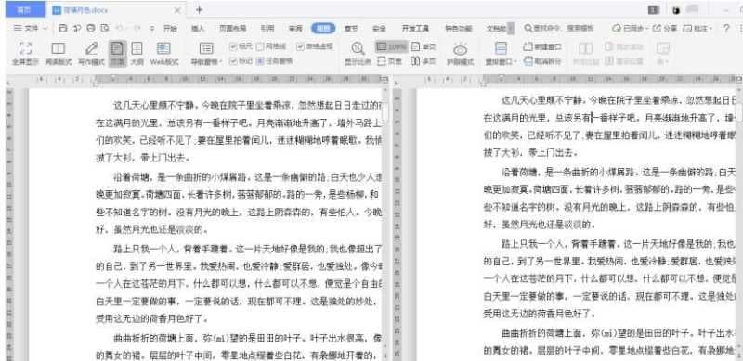Open the 开发工具 Developer Tools tab
This screenshot has width=743, height=361.
415,28
